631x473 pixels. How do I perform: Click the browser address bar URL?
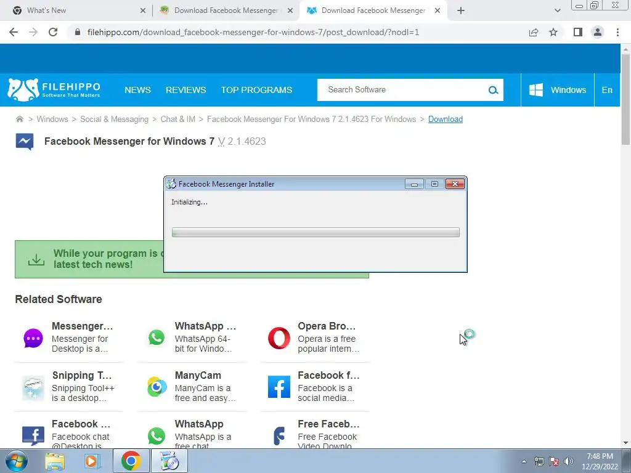tap(253, 32)
